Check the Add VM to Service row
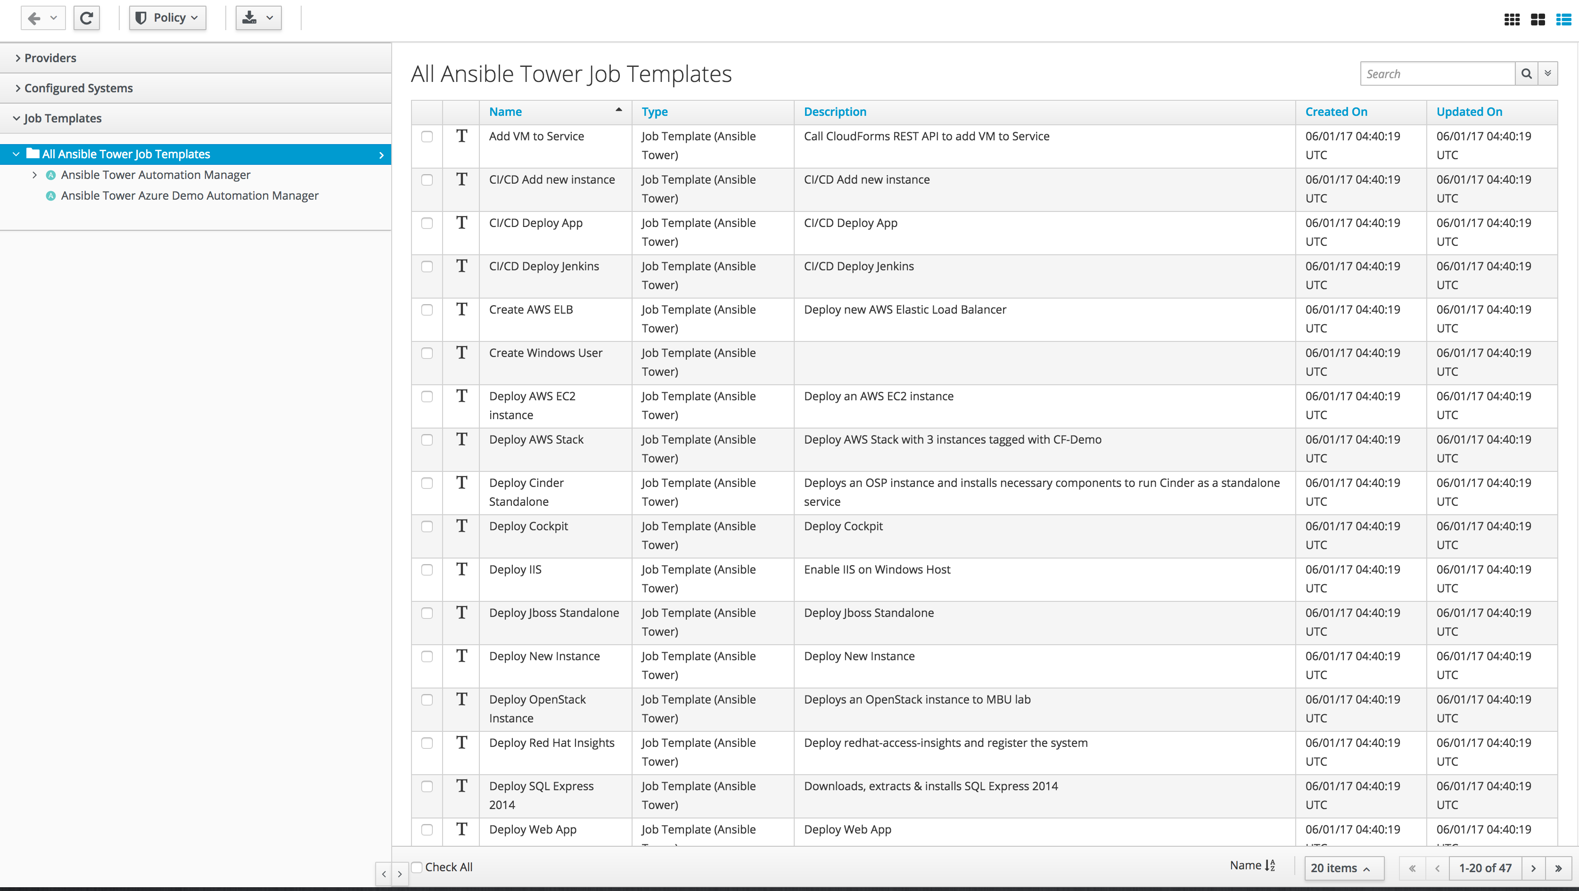 coord(427,137)
